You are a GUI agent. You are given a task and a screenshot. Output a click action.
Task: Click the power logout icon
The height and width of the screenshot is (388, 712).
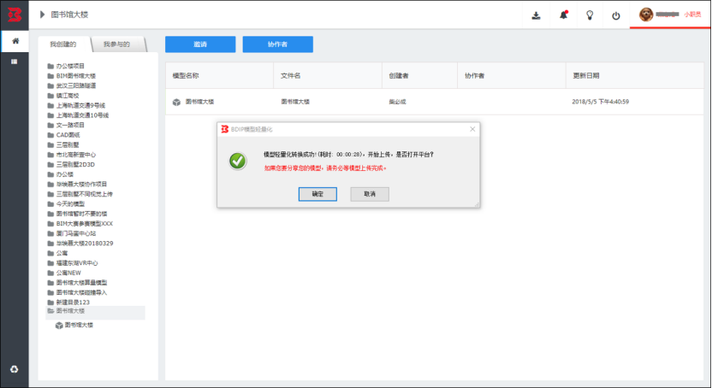[x=616, y=16]
